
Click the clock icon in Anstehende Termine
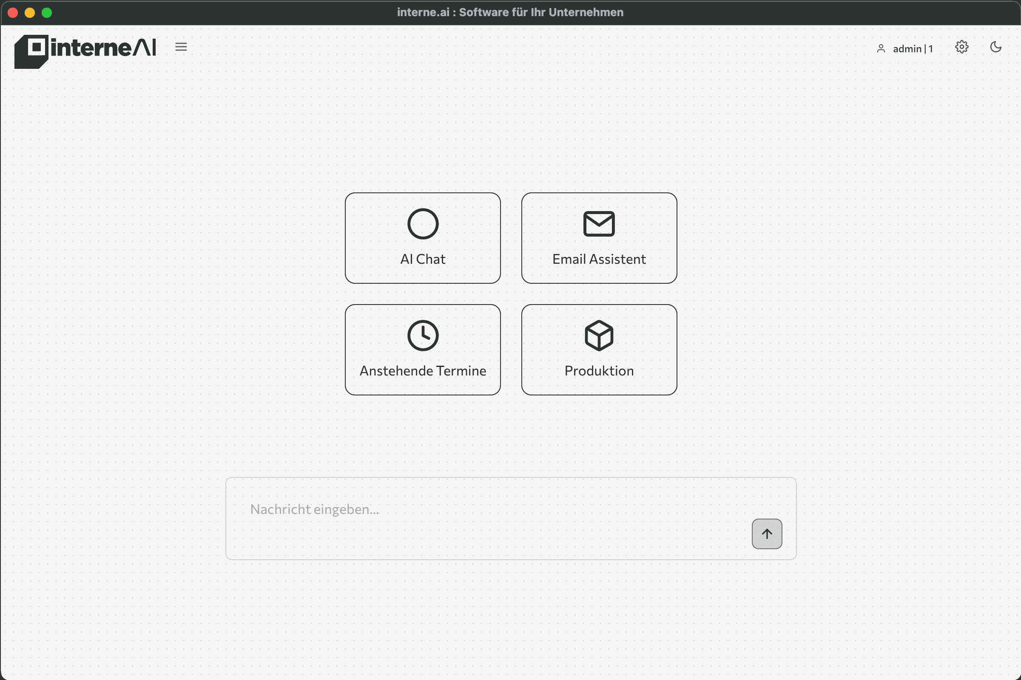click(423, 335)
